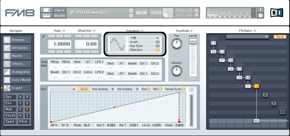Open Spect view in Expert submenu
290x136 pixels.
[x=10, y=122]
